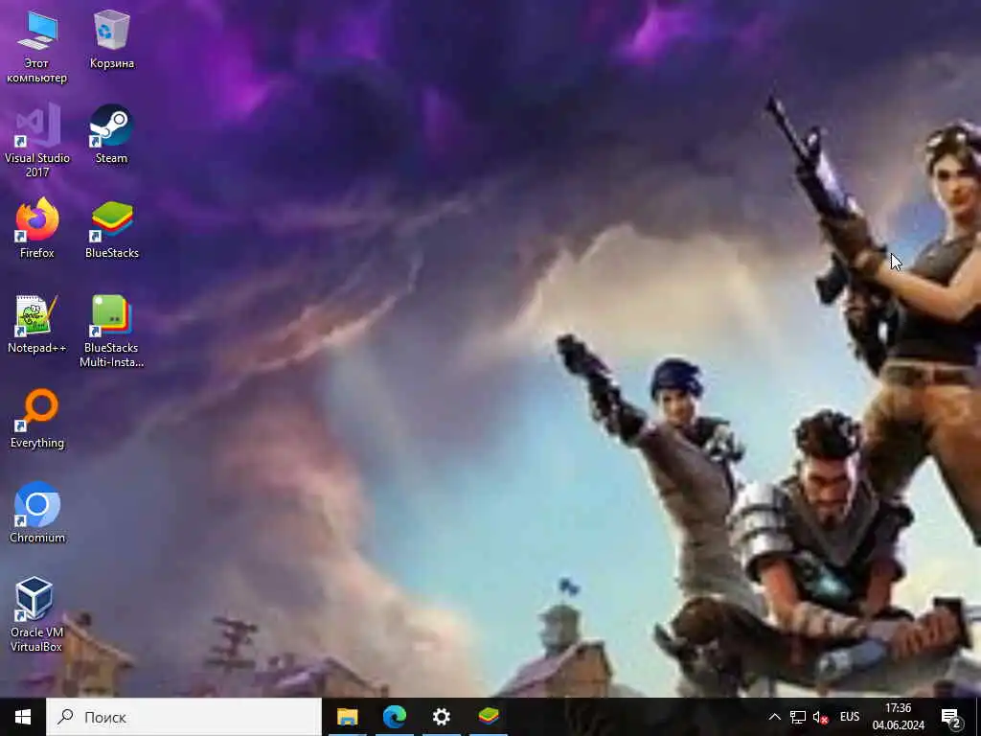981x736 pixels.
Task: Select the Oracle VM VirtualBox shortcut
Action: (37, 616)
